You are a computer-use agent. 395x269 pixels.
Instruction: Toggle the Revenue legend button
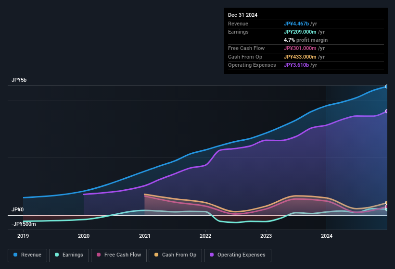coord(27,255)
